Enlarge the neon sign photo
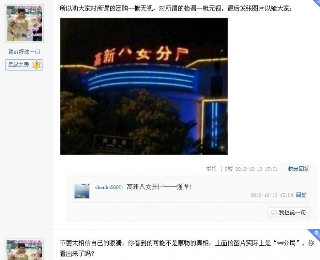The height and width of the screenshot is (260, 320). pos(144,86)
